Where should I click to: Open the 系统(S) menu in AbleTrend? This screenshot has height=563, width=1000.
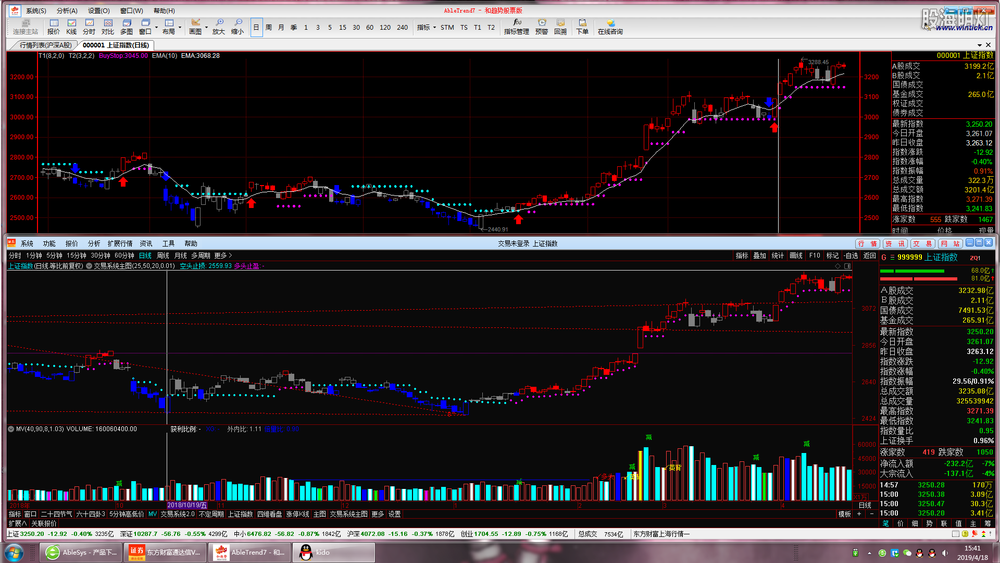click(36, 10)
